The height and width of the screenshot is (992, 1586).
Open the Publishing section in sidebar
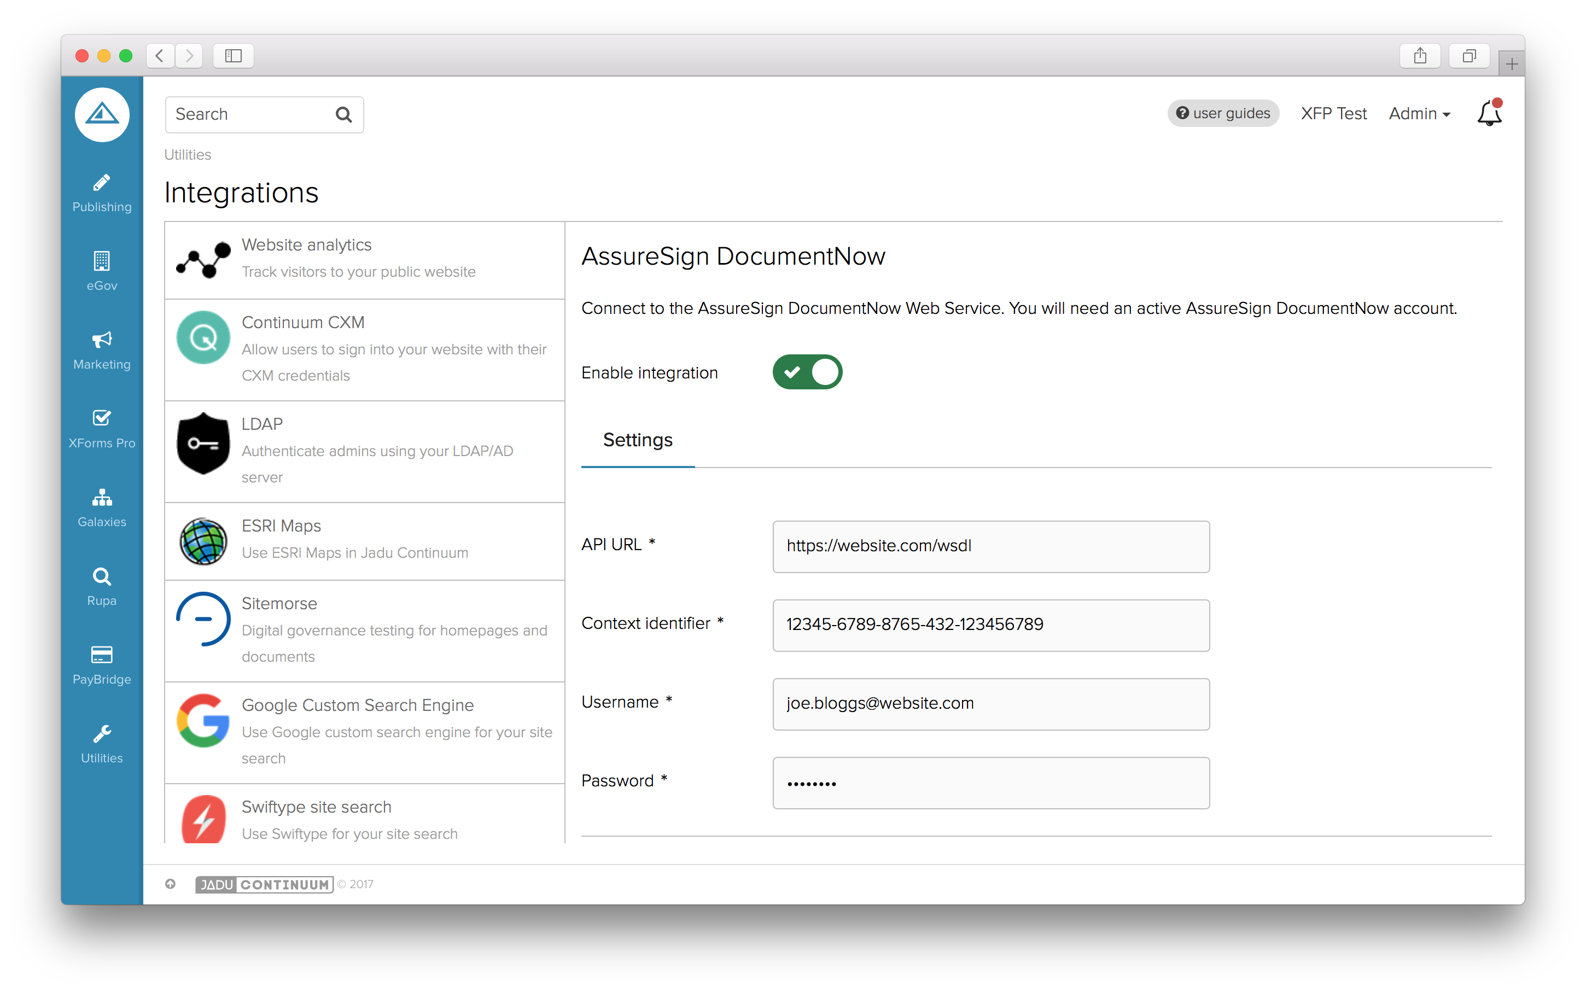[102, 193]
